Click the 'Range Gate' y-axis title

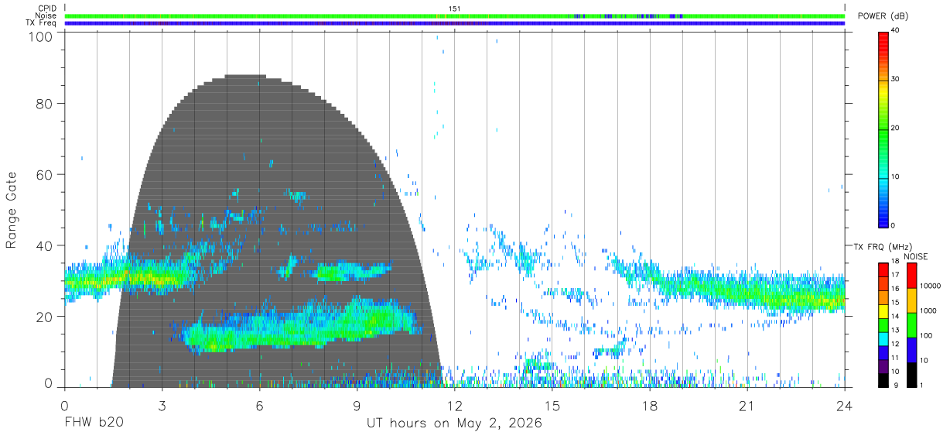point(12,211)
